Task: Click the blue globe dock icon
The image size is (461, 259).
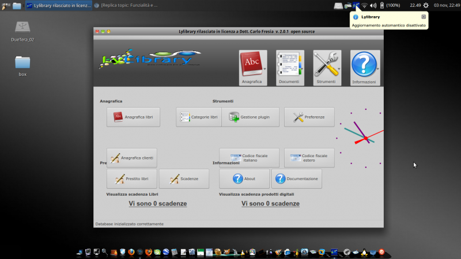Action: (x=166, y=252)
